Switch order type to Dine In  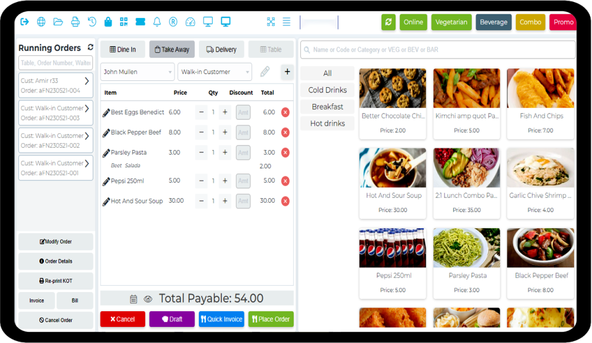[123, 50]
